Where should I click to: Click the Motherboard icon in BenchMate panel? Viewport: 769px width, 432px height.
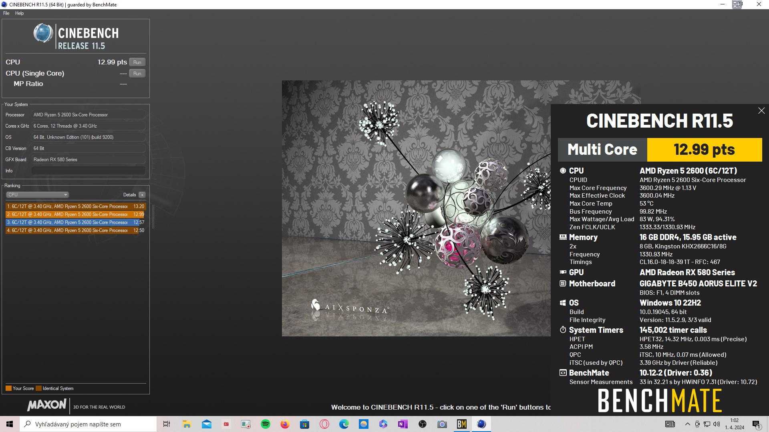pos(563,284)
